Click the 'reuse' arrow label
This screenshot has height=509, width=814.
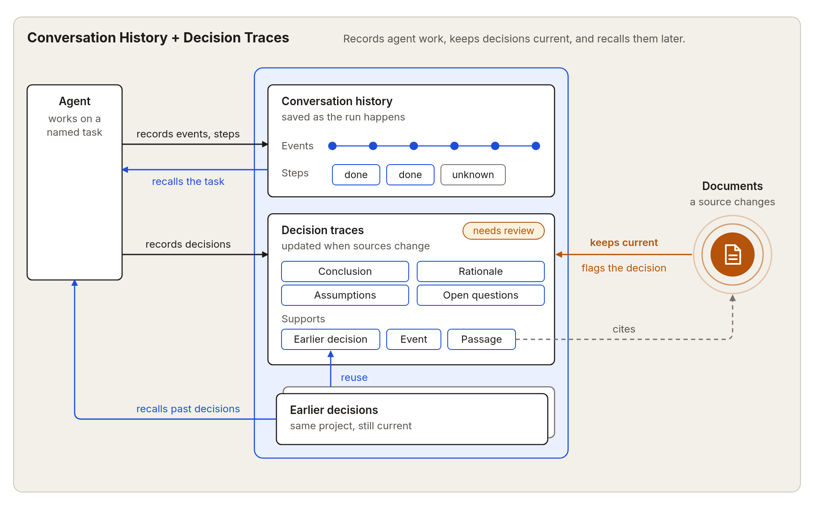click(x=354, y=378)
